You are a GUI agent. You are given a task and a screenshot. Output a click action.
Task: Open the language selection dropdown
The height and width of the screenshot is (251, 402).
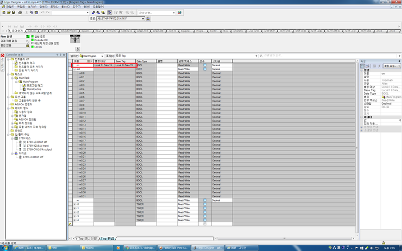[174, 12]
